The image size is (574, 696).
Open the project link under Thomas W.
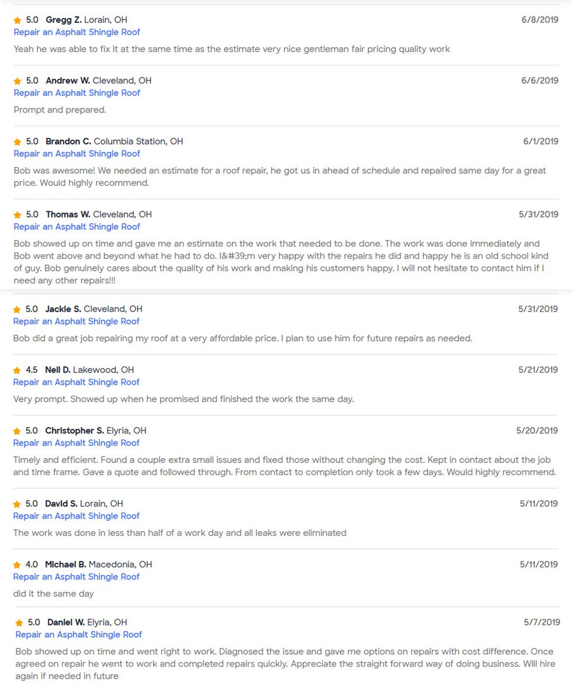tap(77, 227)
